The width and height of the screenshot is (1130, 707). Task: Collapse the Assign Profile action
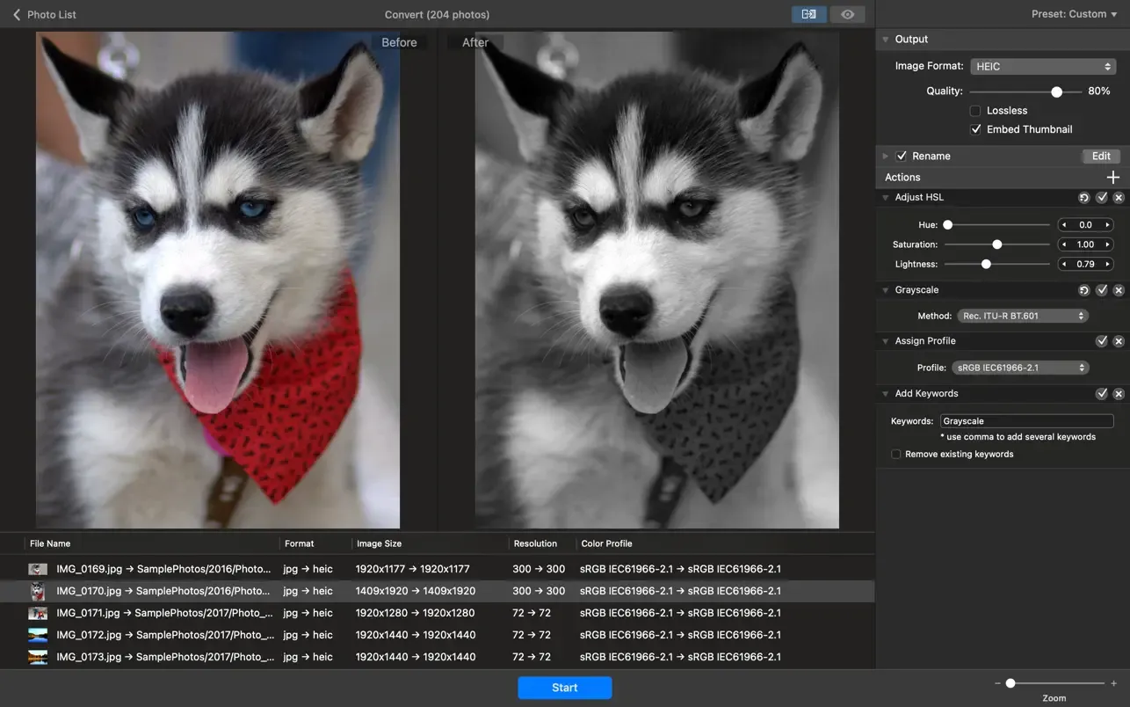pos(886,341)
